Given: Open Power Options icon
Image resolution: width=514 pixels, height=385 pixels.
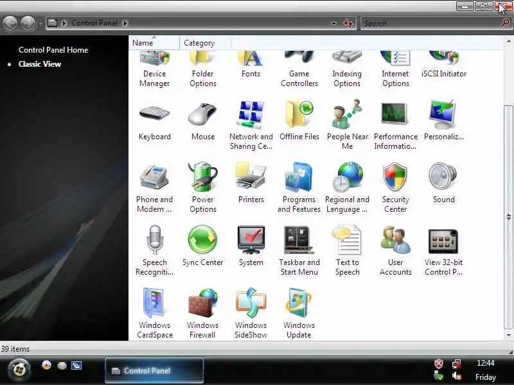Looking at the screenshot, I should (x=202, y=188).
